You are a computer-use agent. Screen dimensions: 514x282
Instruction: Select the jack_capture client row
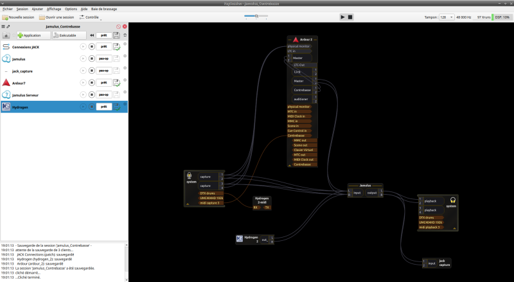click(39, 71)
